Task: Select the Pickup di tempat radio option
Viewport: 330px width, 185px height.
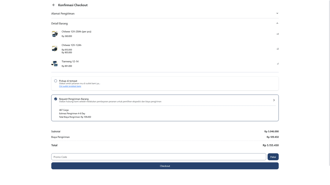Action: (x=56, y=81)
